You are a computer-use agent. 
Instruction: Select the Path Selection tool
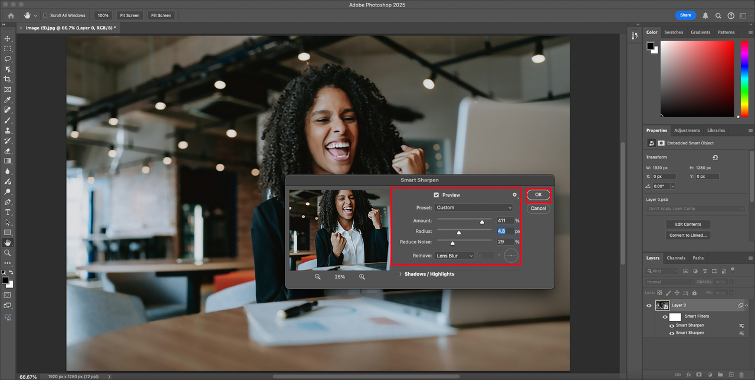tap(8, 222)
